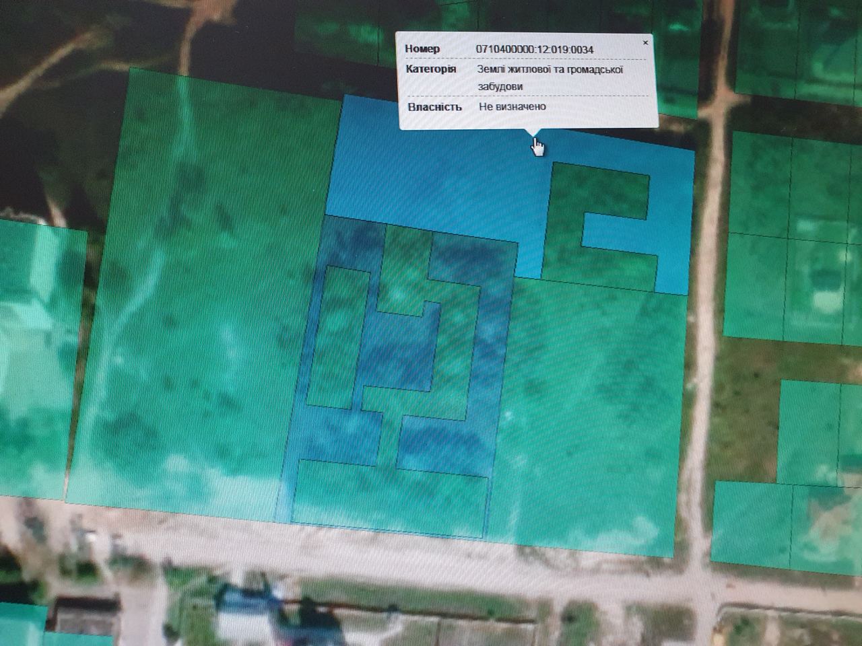Click cadastral number 0710400000:12:019:0034

535,49
